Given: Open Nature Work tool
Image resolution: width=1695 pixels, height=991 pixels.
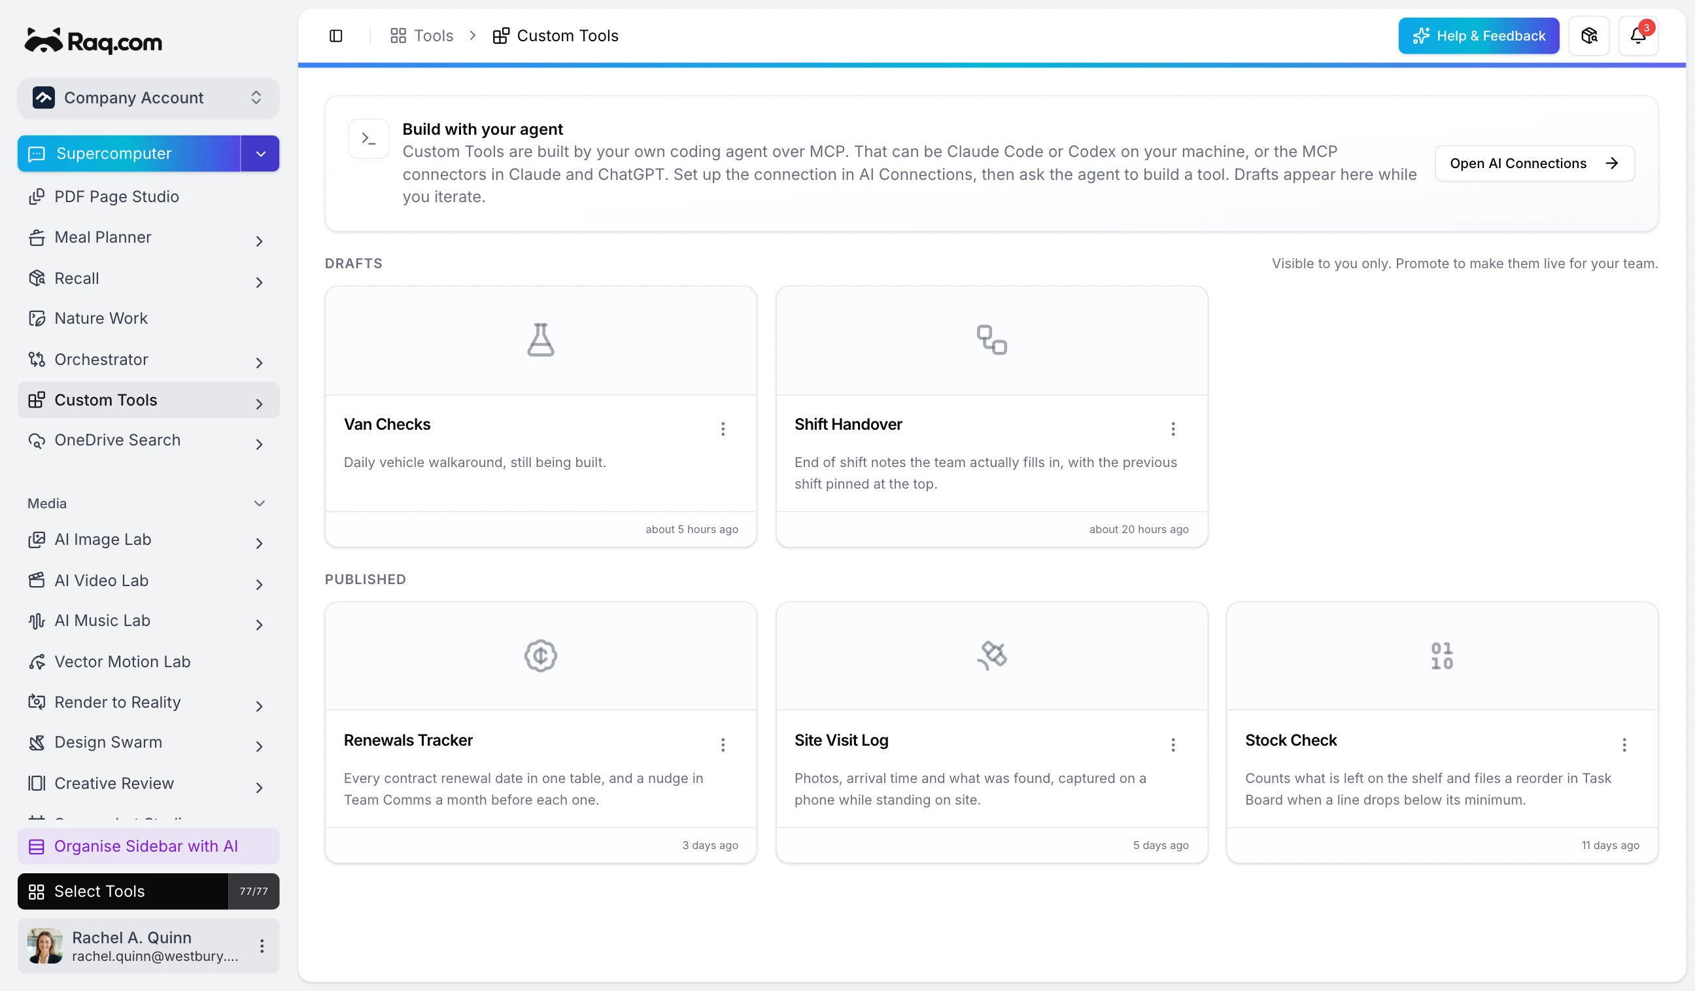Looking at the screenshot, I should tap(148, 318).
